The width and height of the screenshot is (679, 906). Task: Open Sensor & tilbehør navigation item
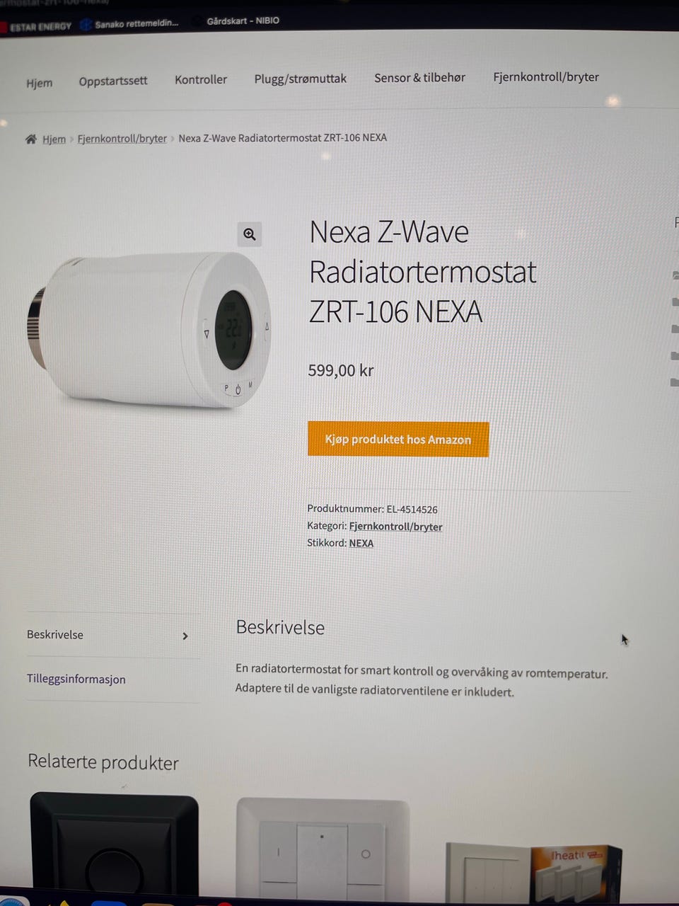pos(419,78)
